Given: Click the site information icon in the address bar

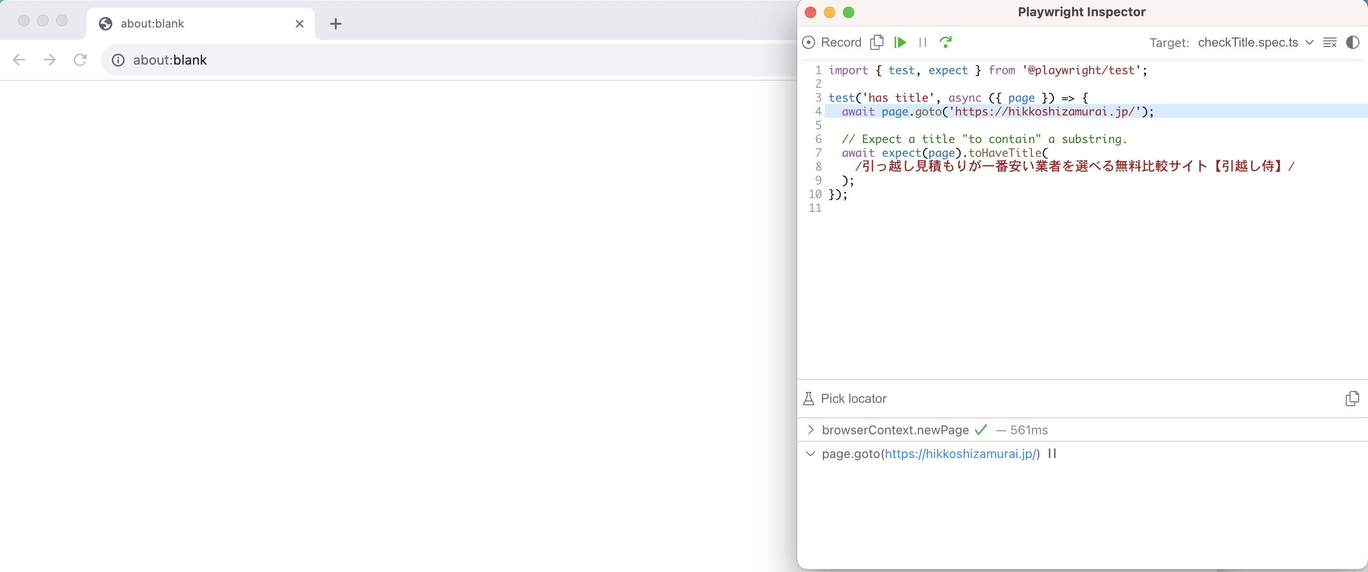Looking at the screenshot, I should [x=118, y=60].
